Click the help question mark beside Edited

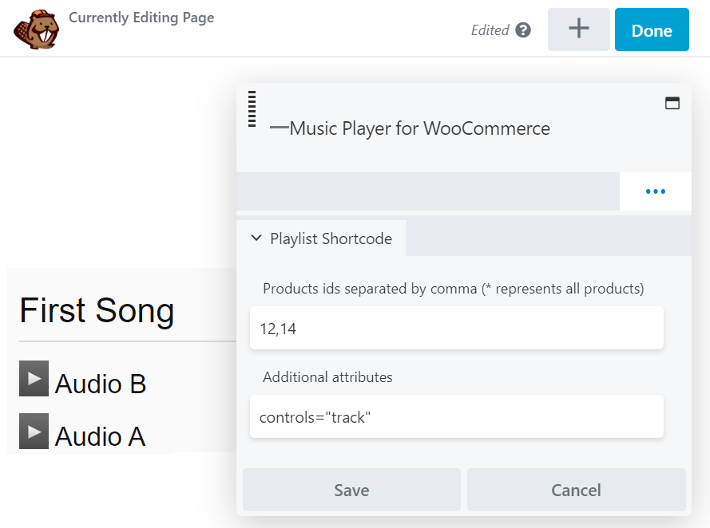click(523, 30)
